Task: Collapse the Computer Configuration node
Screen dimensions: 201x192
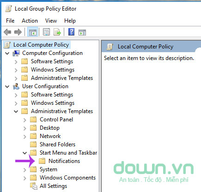Action: [x=7, y=54]
